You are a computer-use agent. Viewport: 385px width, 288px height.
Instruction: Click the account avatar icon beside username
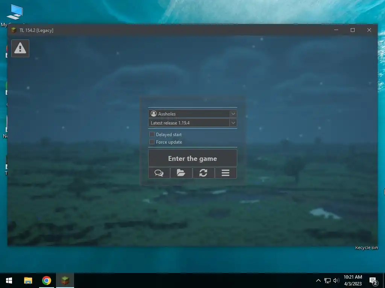click(x=154, y=114)
